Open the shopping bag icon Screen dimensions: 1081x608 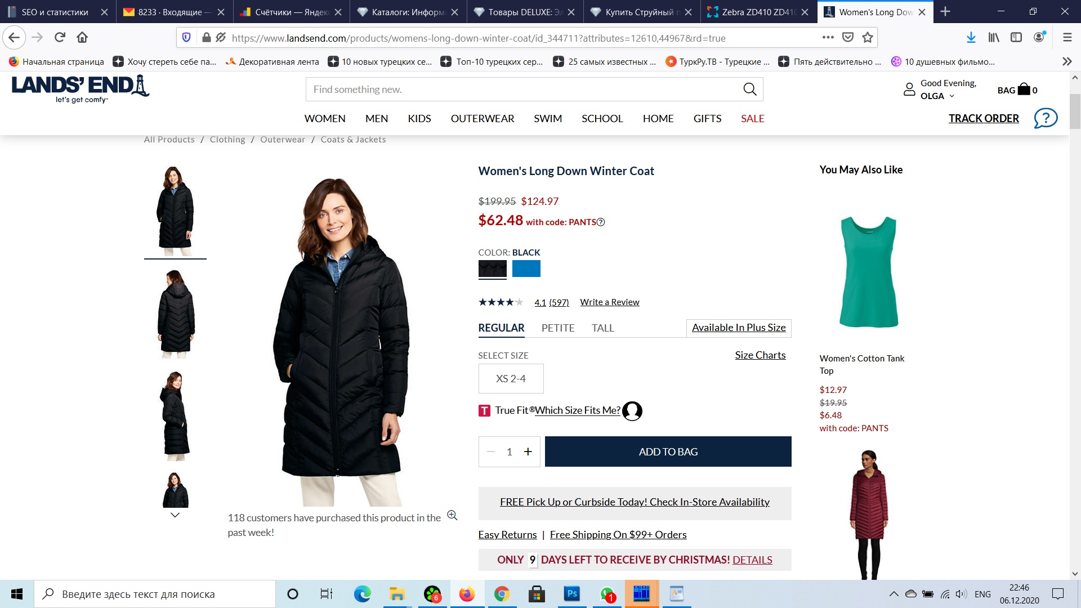click(x=1024, y=90)
